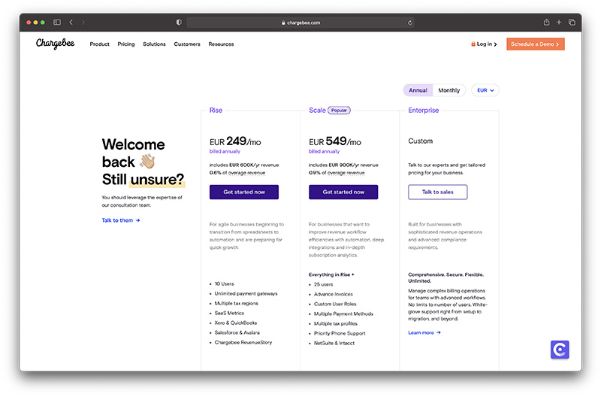Expand the Product navigation menu

point(99,44)
